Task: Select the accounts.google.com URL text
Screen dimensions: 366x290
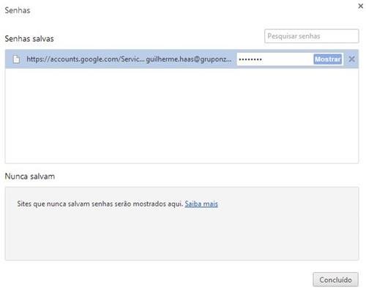Action: (x=86, y=59)
